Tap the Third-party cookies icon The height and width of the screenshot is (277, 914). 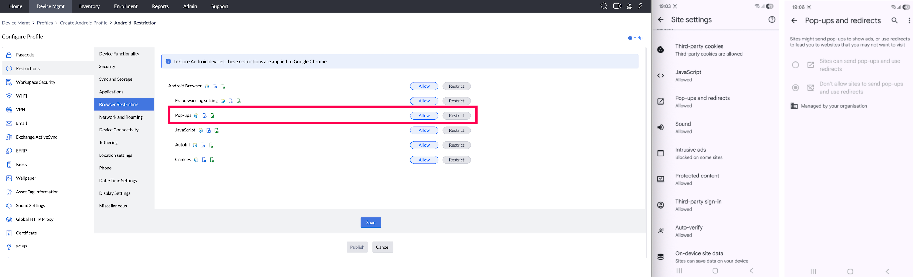pyautogui.click(x=661, y=50)
